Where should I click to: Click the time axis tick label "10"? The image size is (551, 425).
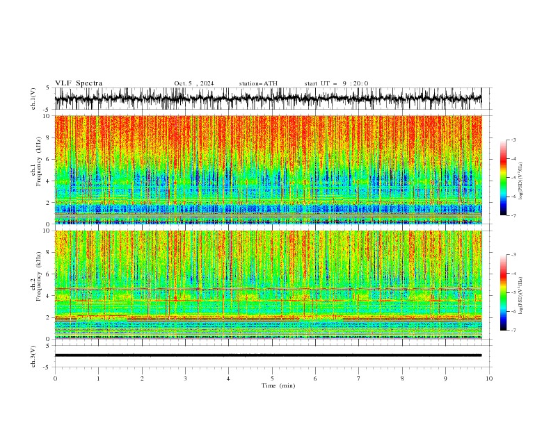[489, 378]
